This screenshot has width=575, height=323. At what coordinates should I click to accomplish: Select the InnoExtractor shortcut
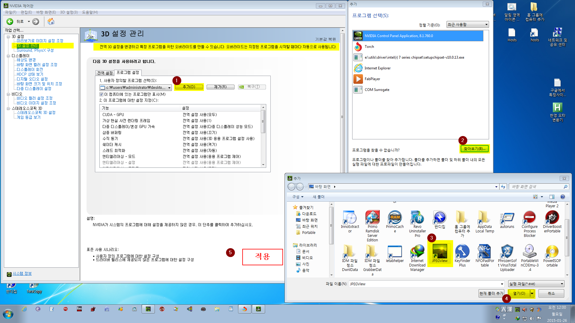(x=350, y=222)
